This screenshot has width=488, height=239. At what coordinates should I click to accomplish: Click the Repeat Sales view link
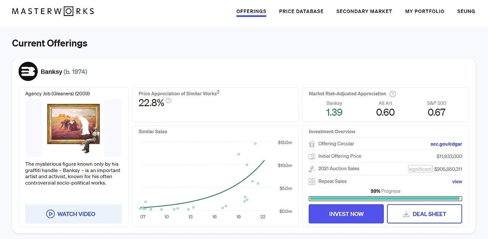457,182
